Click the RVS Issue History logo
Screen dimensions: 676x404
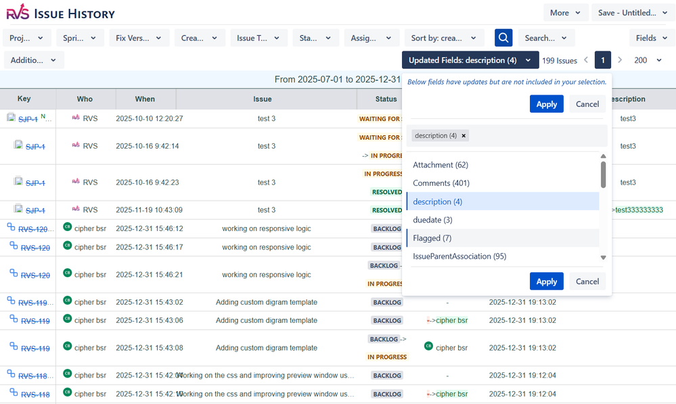coord(18,12)
